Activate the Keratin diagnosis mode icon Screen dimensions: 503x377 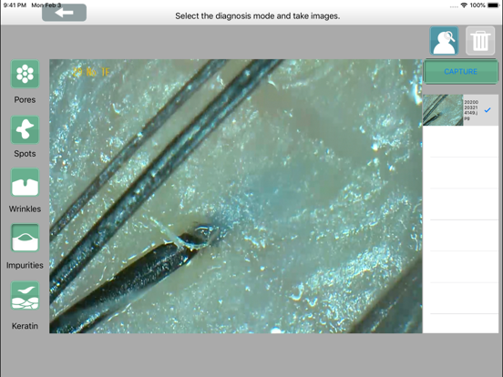[x=25, y=296]
